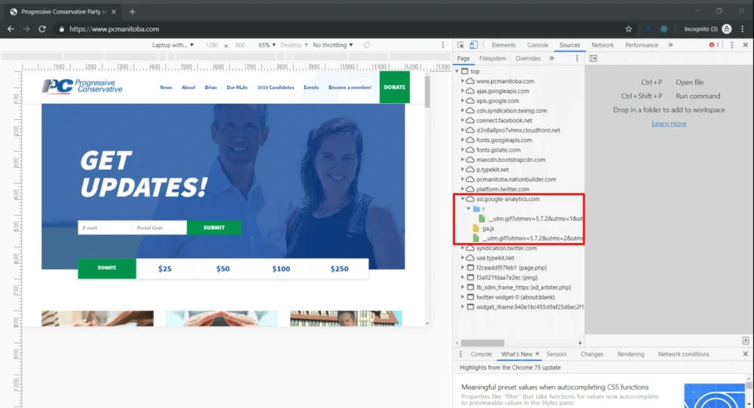Collapse the ssl.google-analytics.com tree node

(x=462, y=199)
